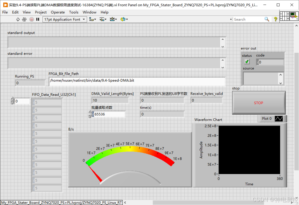Click the context help question mark
The image size is (299, 205).
point(275,19)
